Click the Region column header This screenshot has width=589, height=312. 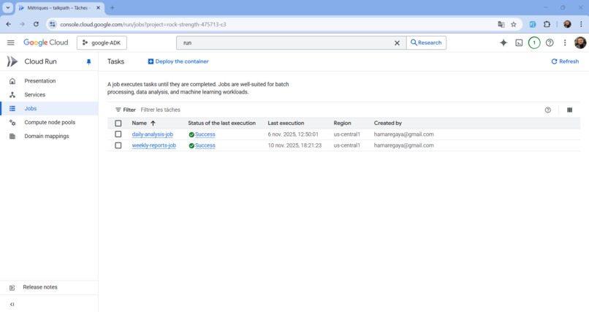point(342,123)
